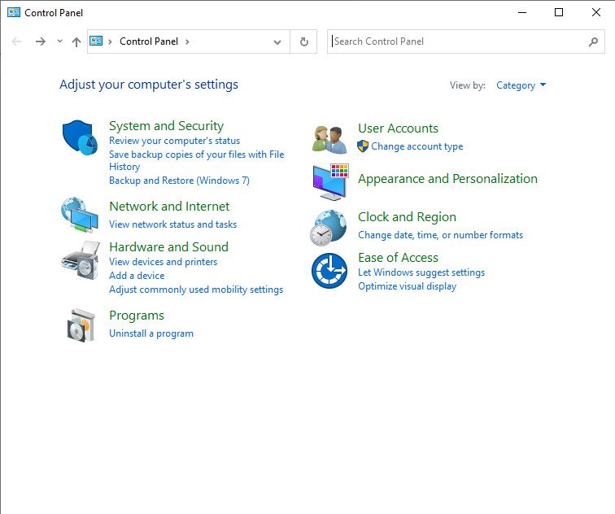
Task: Click the Appearance and Personalization monitor icon
Action: tap(329, 182)
